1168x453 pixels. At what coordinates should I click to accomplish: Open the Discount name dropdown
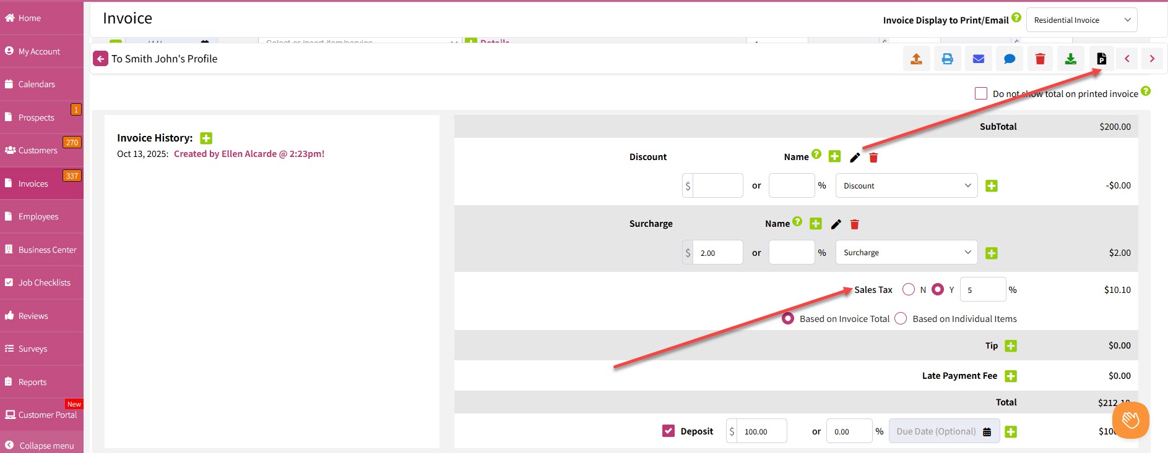pos(906,185)
